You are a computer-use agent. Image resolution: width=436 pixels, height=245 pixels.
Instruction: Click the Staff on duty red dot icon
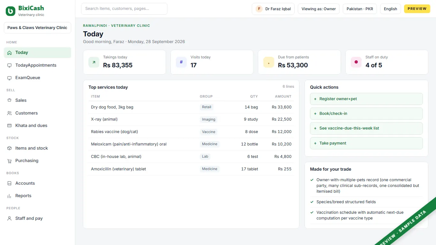point(356,62)
